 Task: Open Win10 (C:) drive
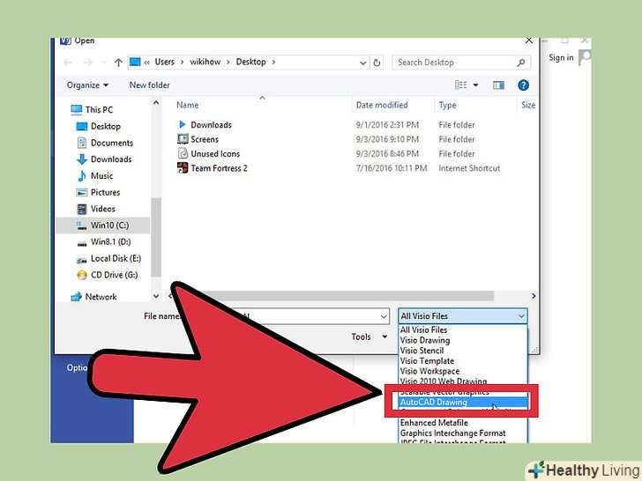(103, 226)
